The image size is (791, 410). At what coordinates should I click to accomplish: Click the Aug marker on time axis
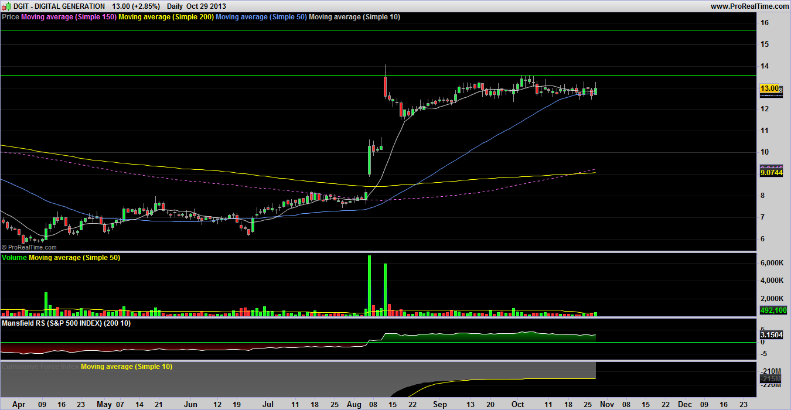[354, 404]
